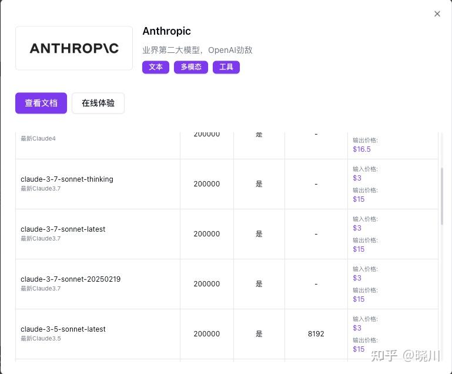Click 200000 in claude-3-7-sonnet-thinking row

pyautogui.click(x=207, y=183)
